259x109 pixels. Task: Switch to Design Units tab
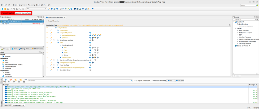(24, 49)
